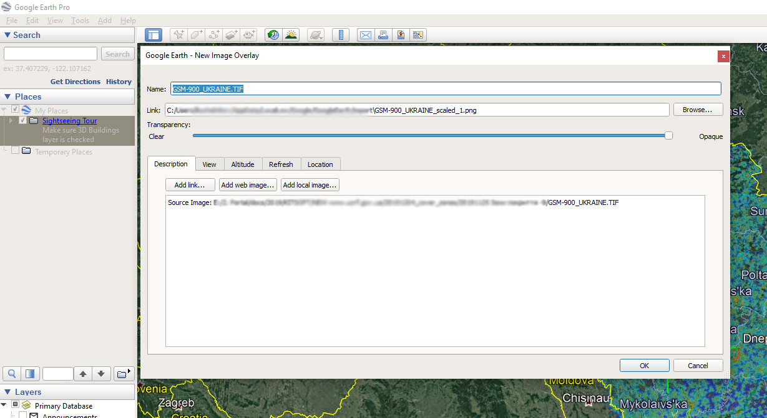Switch to the View tab in dialog
The width and height of the screenshot is (767, 418).
[x=210, y=164]
